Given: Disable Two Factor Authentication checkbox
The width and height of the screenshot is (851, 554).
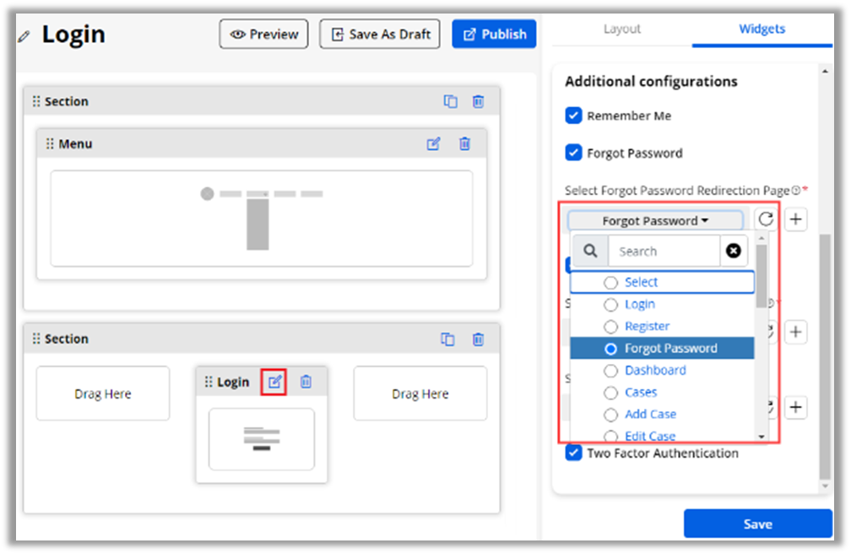Looking at the screenshot, I should pos(574,454).
